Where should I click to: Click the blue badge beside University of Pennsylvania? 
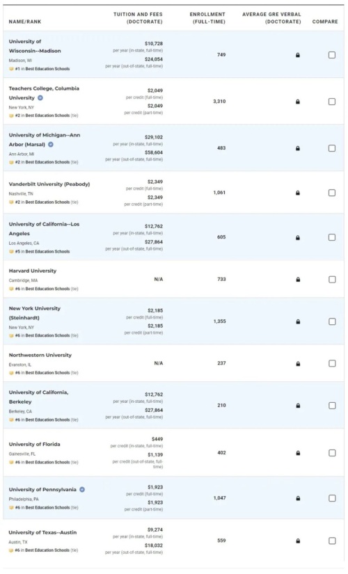(82, 489)
